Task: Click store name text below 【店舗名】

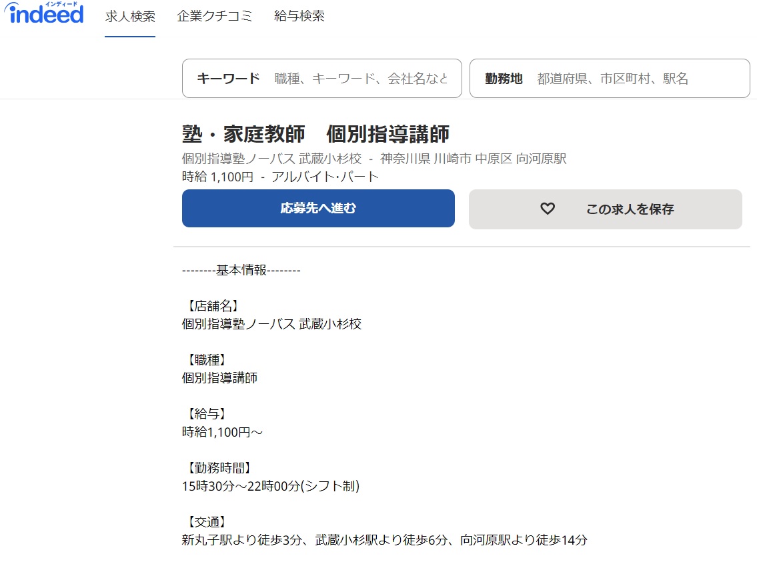Action: [271, 324]
